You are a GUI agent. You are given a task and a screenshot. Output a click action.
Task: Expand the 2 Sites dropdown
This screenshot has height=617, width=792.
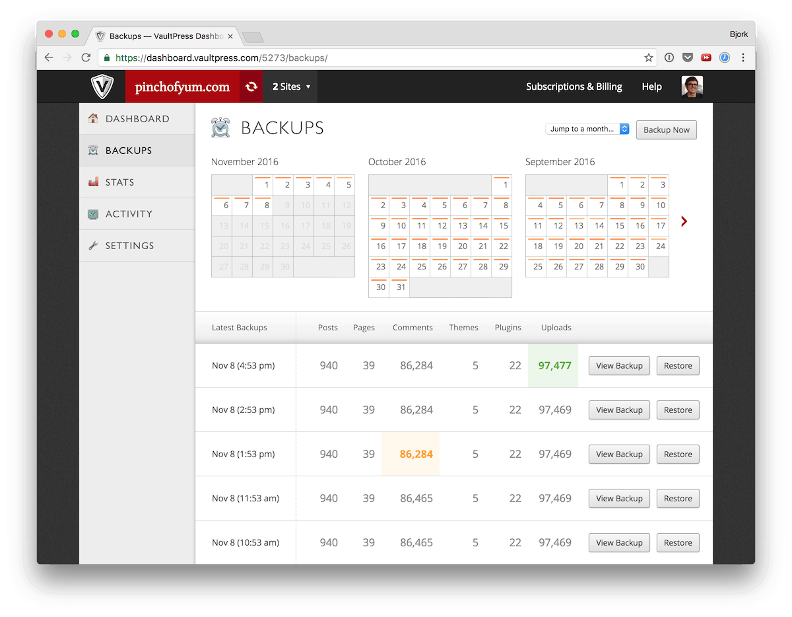pyautogui.click(x=289, y=87)
